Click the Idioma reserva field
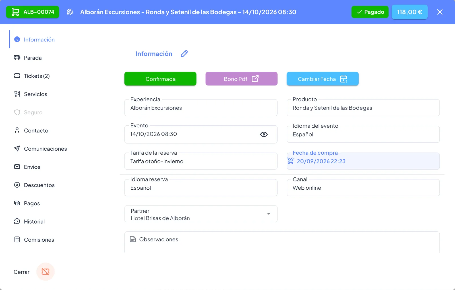 pos(201,188)
